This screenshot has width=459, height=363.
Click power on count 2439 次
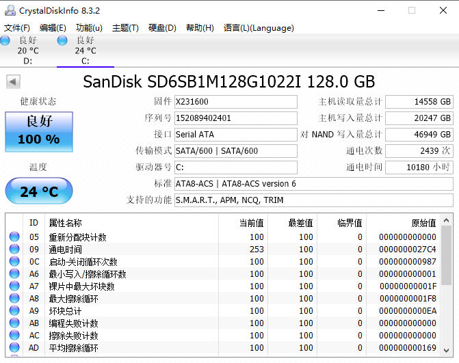tap(419, 150)
